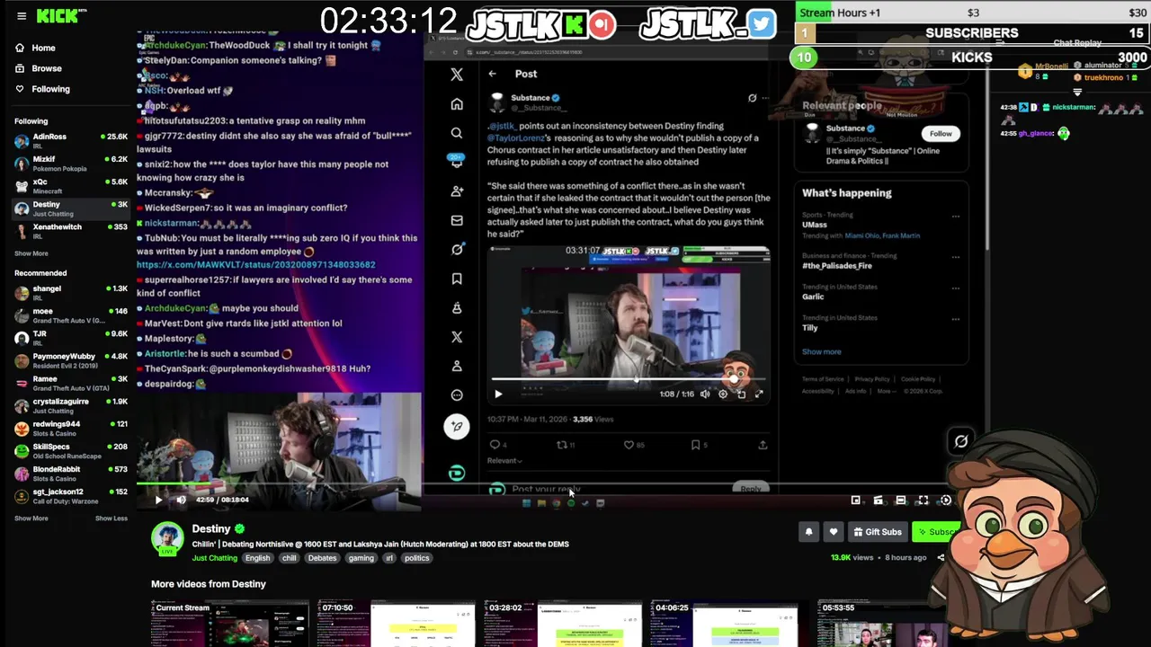Screen dimensions: 1151x647
Task: Enter fullscreen on the Kick video player
Action: (923, 501)
